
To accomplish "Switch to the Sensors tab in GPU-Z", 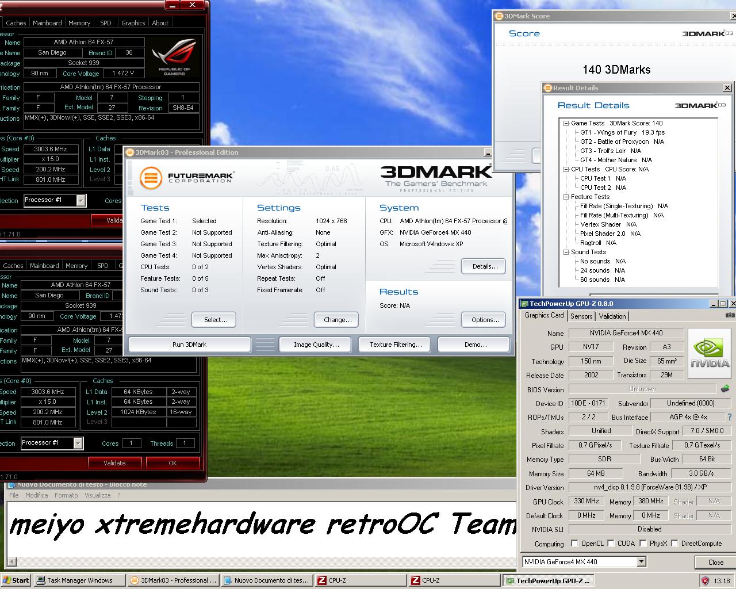I will click(581, 316).
